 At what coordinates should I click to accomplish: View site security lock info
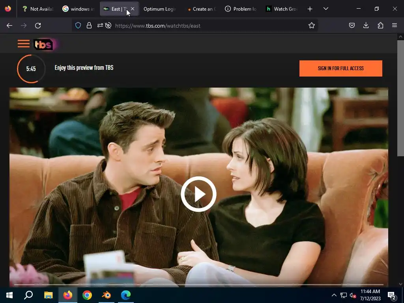click(x=89, y=25)
